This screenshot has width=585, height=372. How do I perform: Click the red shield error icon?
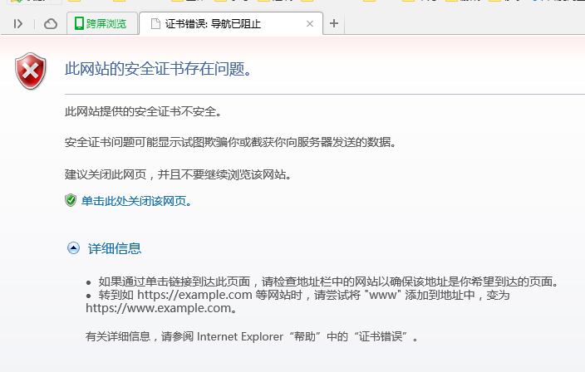(32, 71)
